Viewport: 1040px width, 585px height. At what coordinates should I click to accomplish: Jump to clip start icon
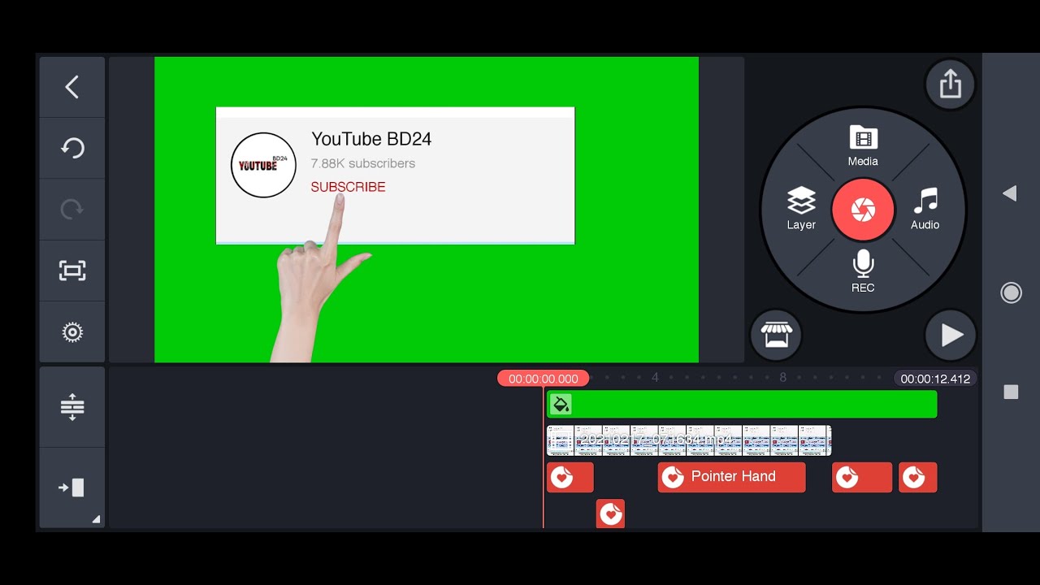point(72,487)
